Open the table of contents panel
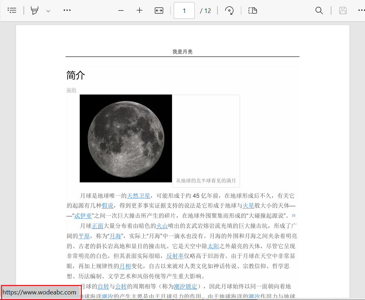The height and width of the screenshot is (300, 365). click(12, 10)
